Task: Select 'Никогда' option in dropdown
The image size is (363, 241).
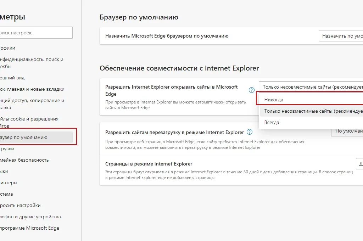Action: coord(312,100)
